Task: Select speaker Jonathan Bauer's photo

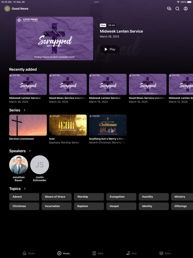Action: point(18,165)
